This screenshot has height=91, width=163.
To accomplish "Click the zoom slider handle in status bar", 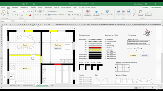I will point(152,88).
